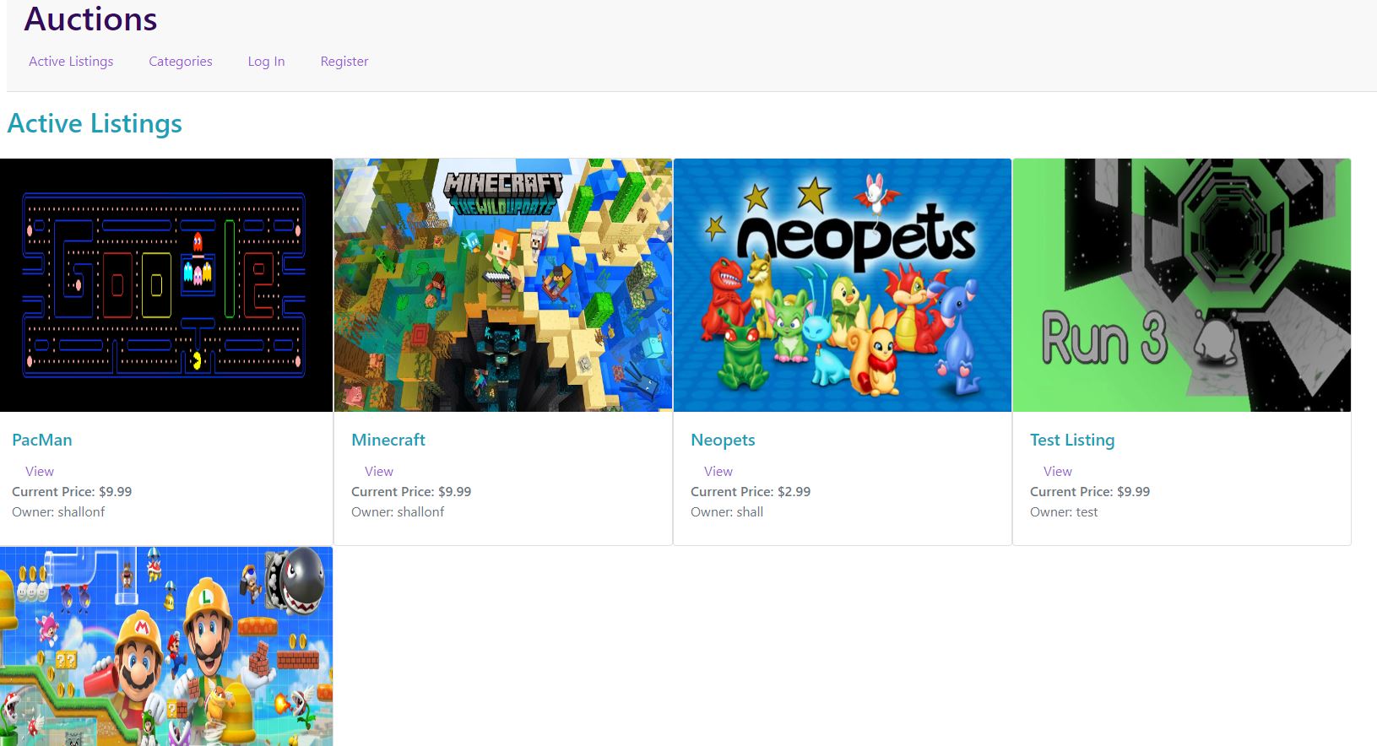Open the Active Listings nav link
Viewport: 1377px width, 746px height.
coord(71,62)
